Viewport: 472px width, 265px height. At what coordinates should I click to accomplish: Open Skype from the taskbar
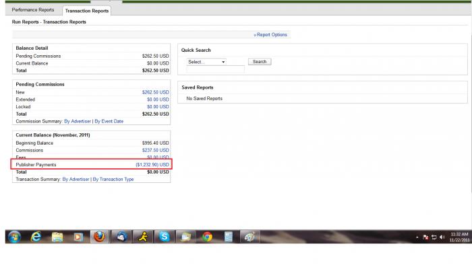(165, 237)
